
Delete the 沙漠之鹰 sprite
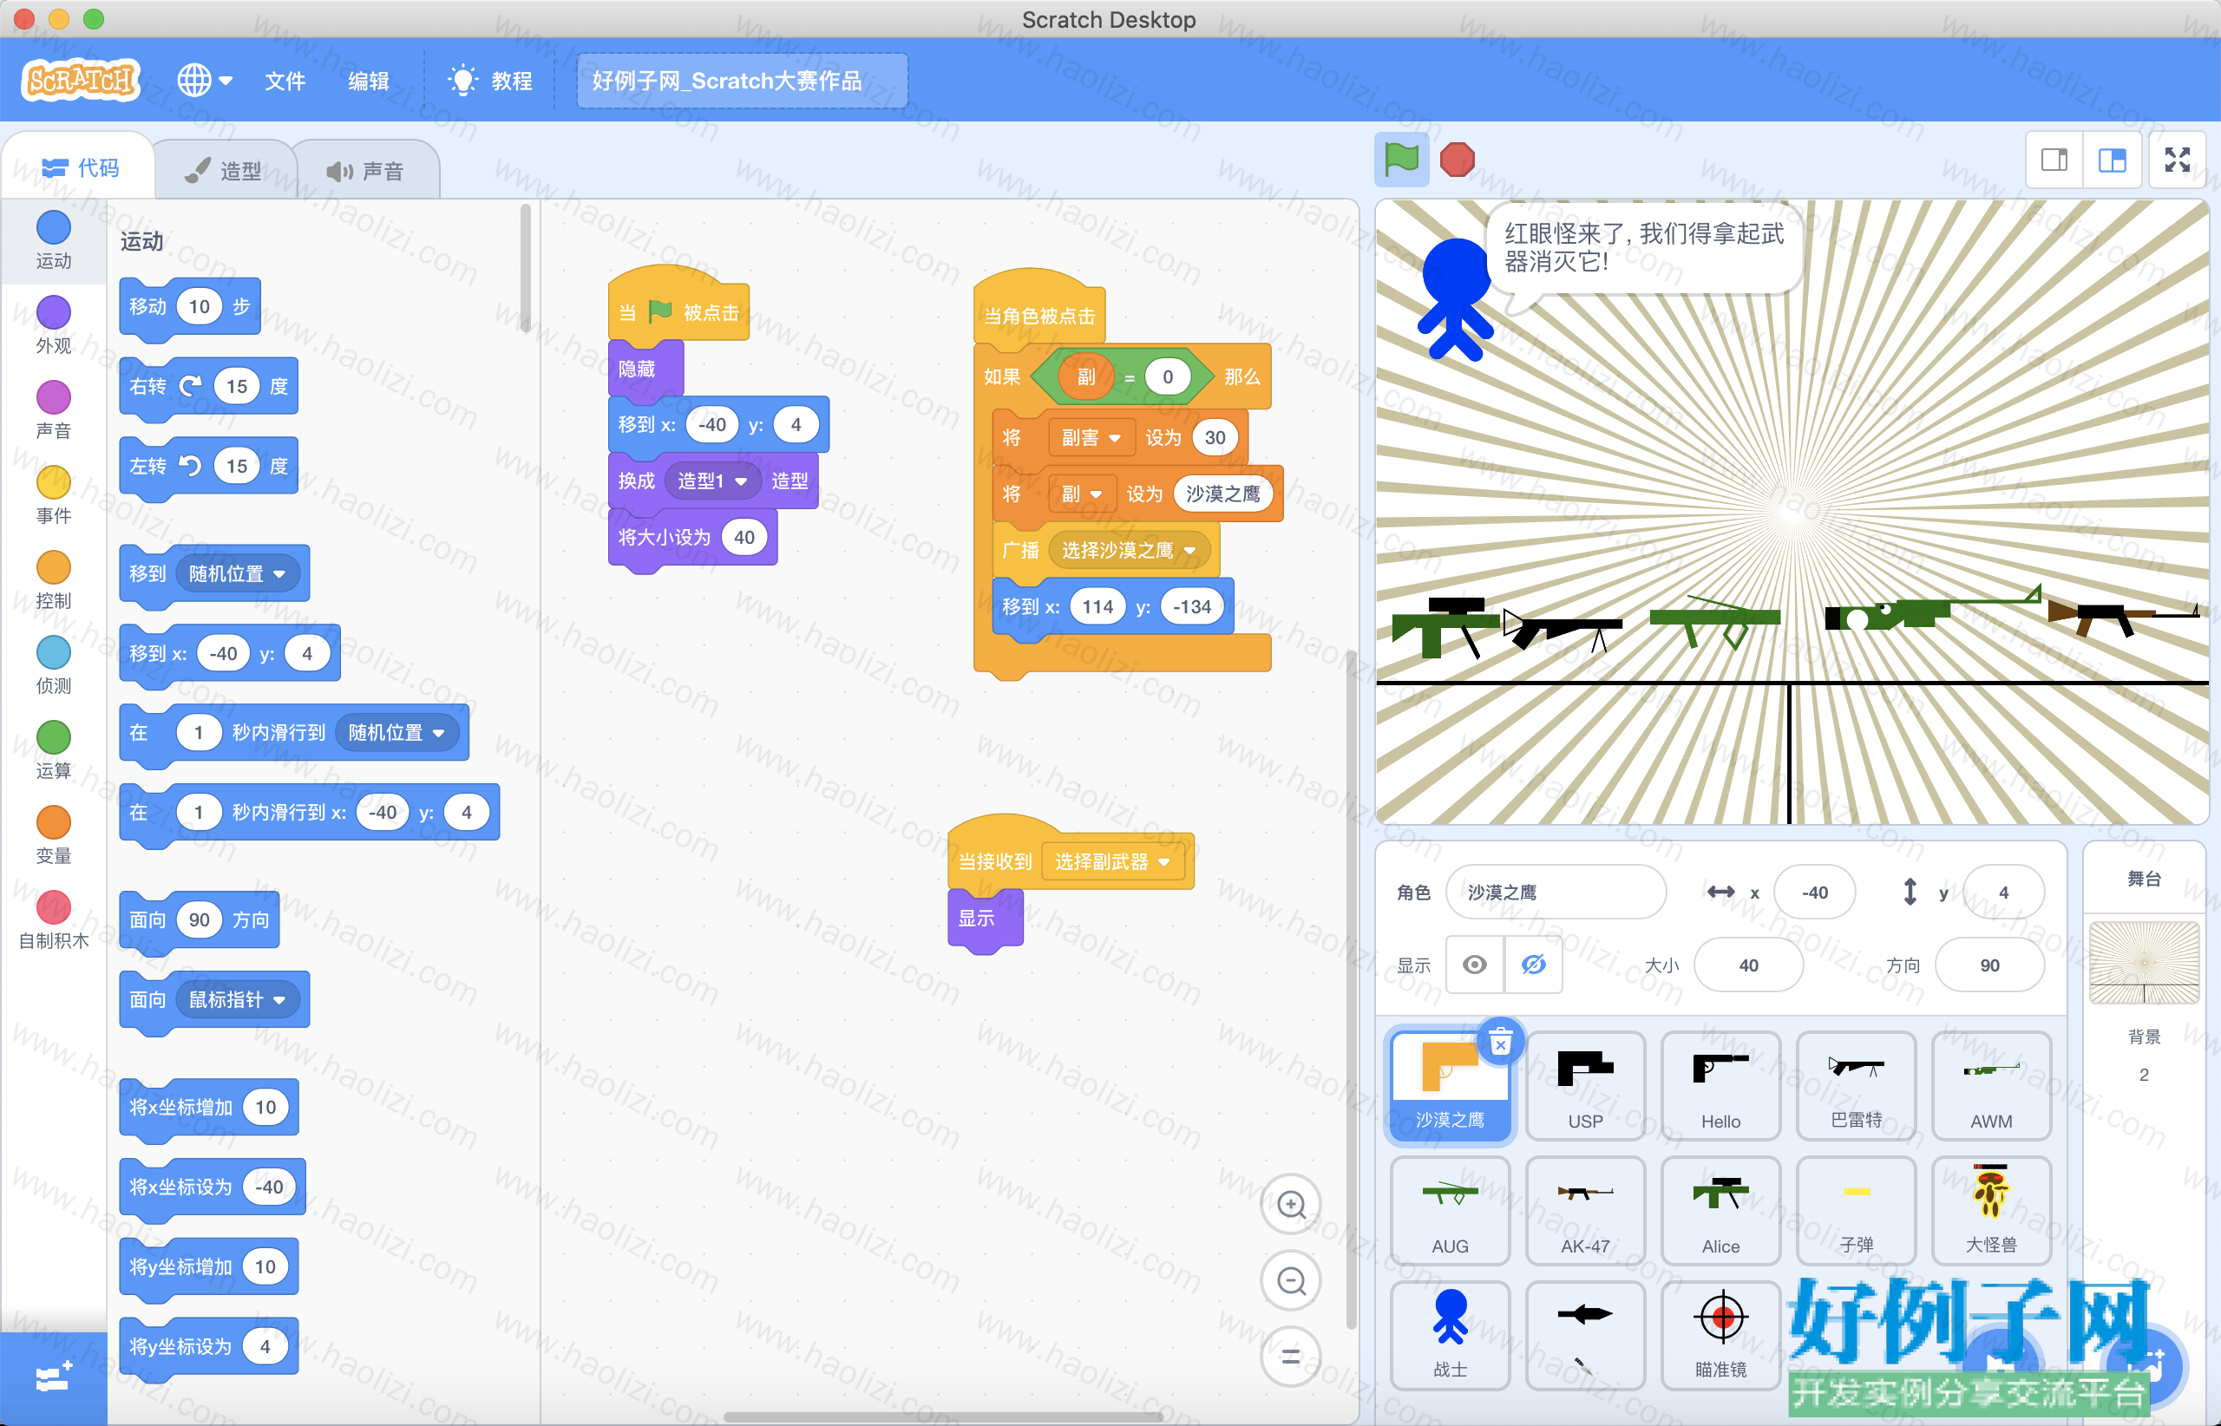point(1500,1043)
